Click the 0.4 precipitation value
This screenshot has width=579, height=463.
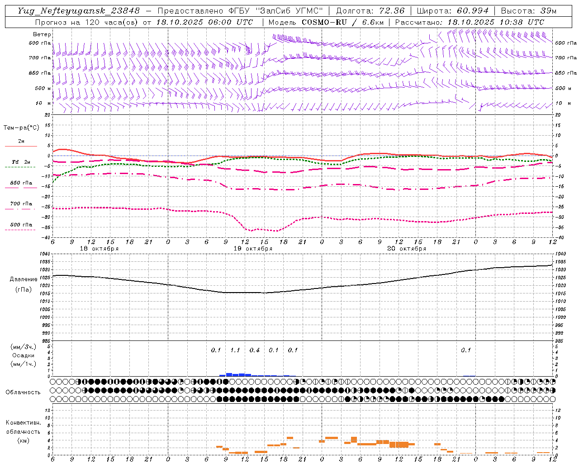pyautogui.click(x=255, y=350)
